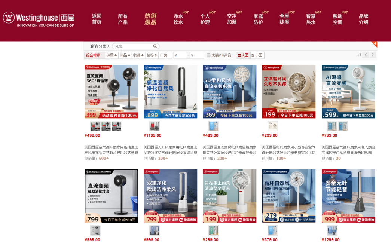Open AI温感直流变频 fan image
The image size is (391, 245).
pos(348,92)
